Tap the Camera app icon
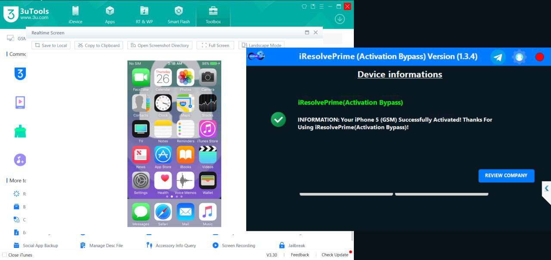This screenshot has width=551, height=260. (x=207, y=77)
